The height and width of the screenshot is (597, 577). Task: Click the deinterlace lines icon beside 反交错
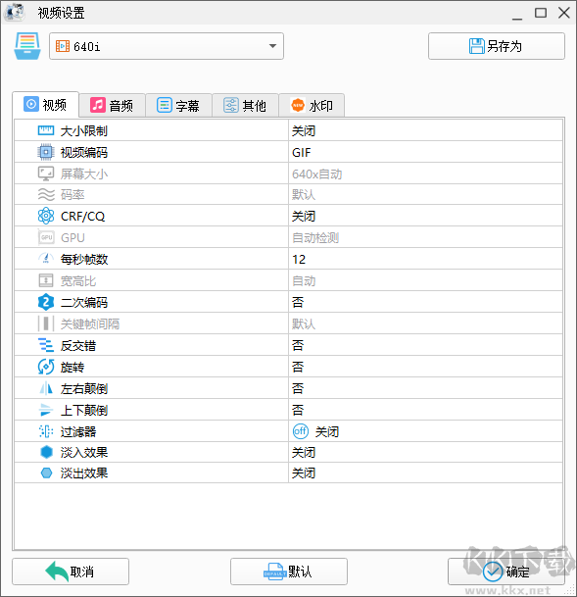(46, 345)
